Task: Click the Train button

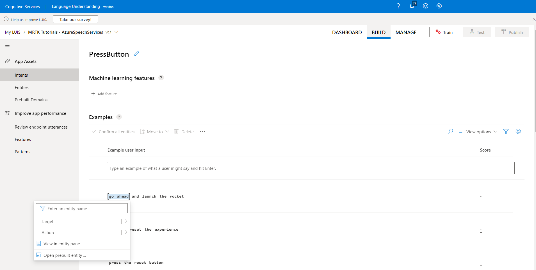Action: pos(444,32)
